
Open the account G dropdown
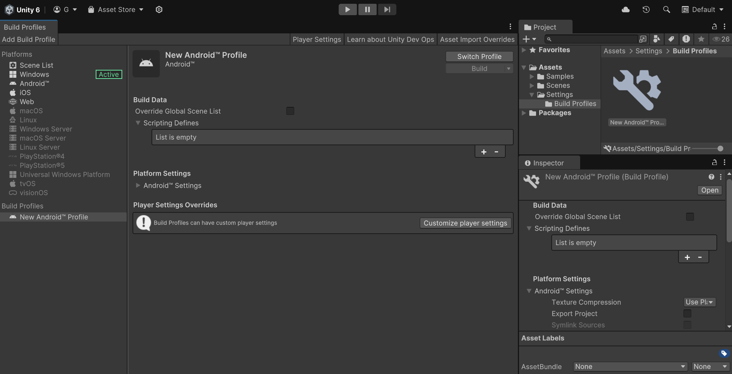pos(65,9)
